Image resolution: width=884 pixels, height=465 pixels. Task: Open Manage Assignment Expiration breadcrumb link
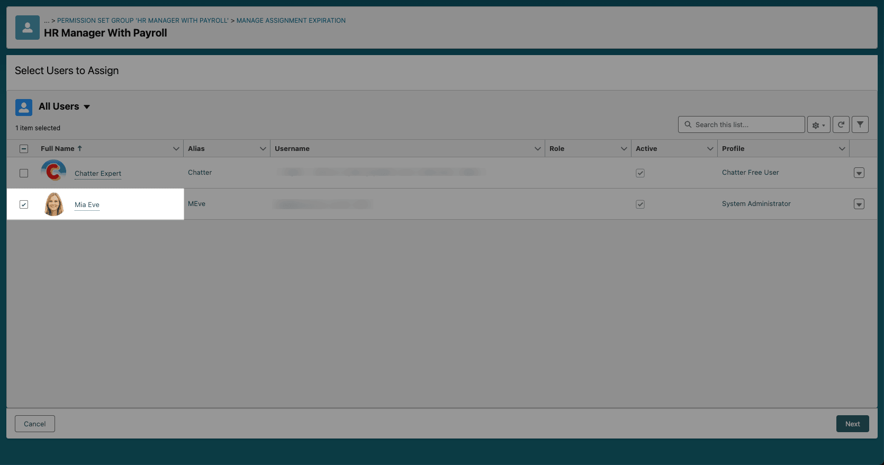(291, 21)
